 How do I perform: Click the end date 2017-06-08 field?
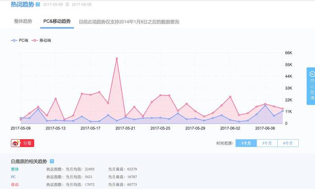point(81,4)
